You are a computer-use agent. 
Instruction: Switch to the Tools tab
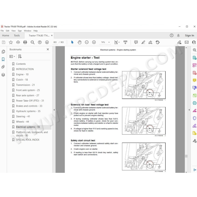pos(17,35)
